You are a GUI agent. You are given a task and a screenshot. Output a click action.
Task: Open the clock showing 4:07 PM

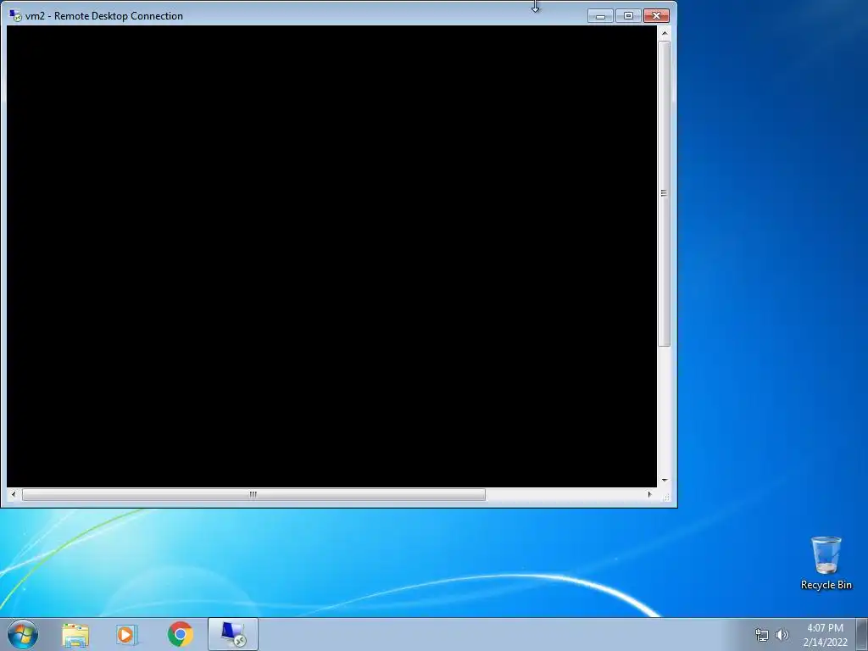(825, 635)
